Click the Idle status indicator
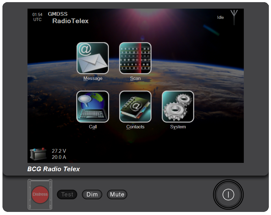The image size is (271, 215). point(220,18)
